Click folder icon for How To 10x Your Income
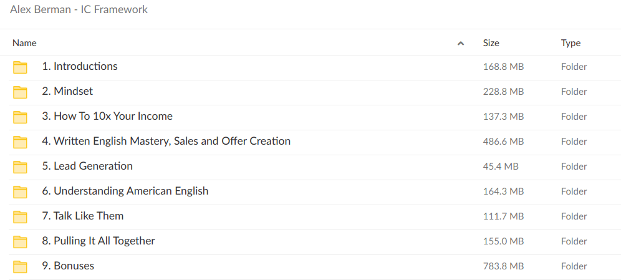Screen dimensions: 621x280 pyautogui.click(x=21, y=117)
